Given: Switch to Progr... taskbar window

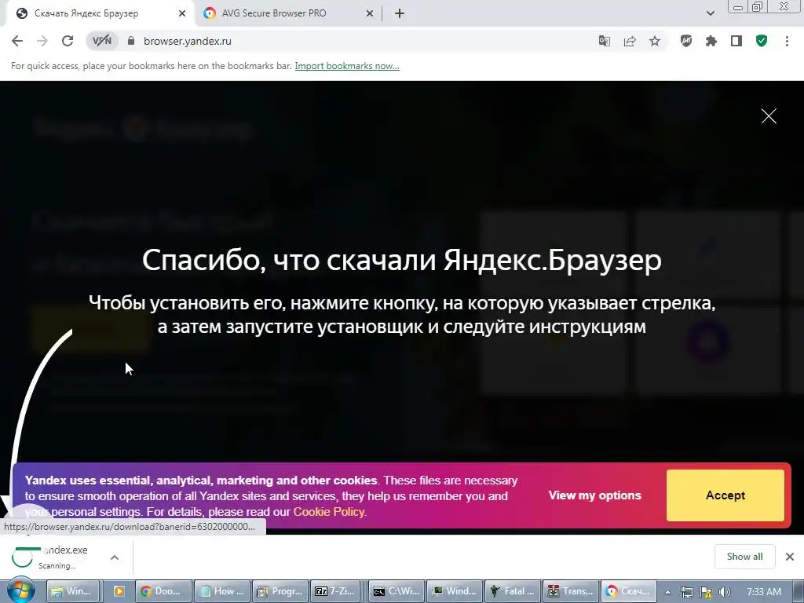Looking at the screenshot, I should tap(281, 591).
